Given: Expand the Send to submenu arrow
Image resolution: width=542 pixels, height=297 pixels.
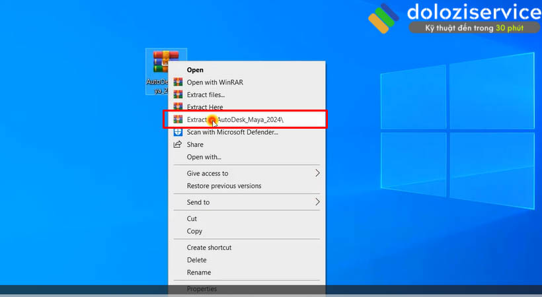Looking at the screenshot, I should tap(317, 202).
